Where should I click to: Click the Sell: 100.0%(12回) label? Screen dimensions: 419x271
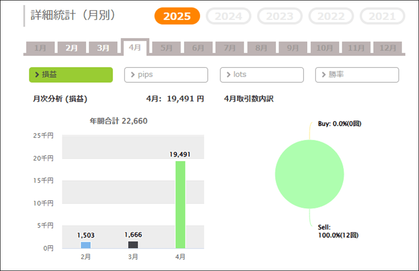[x=338, y=231]
